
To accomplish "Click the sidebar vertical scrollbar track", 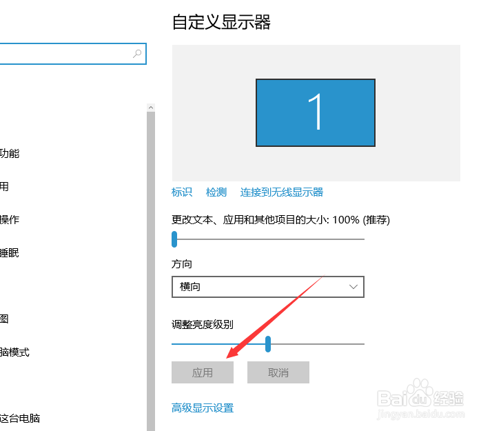I will point(151,271).
